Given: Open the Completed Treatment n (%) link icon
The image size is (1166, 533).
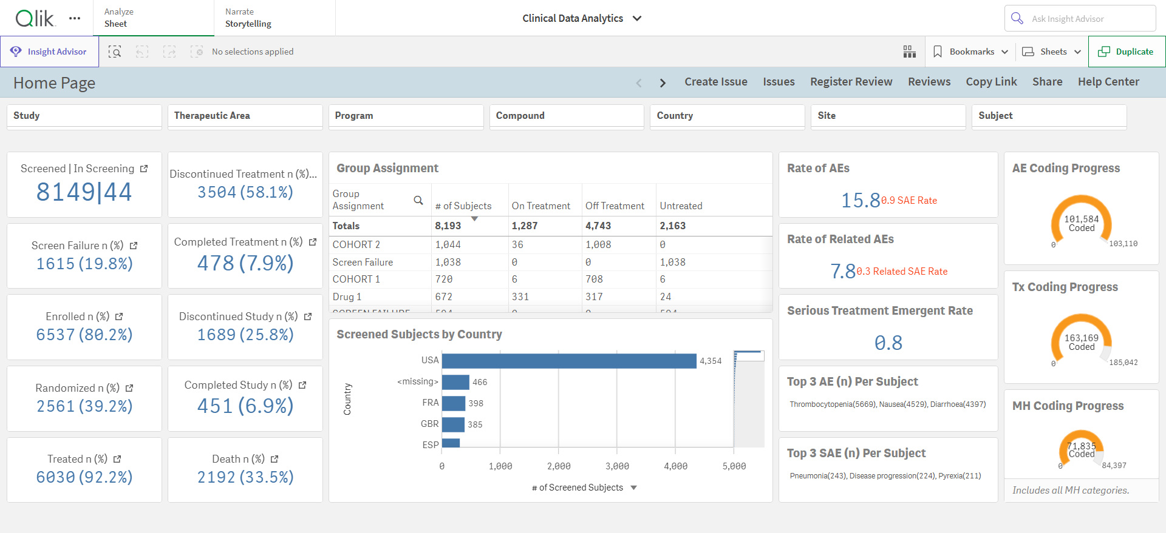Looking at the screenshot, I should tap(313, 242).
